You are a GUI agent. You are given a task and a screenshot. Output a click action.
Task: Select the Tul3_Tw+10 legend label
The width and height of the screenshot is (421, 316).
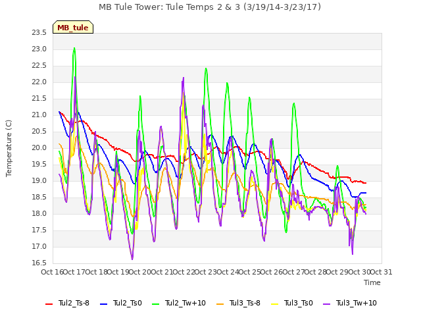pyautogui.click(x=357, y=303)
